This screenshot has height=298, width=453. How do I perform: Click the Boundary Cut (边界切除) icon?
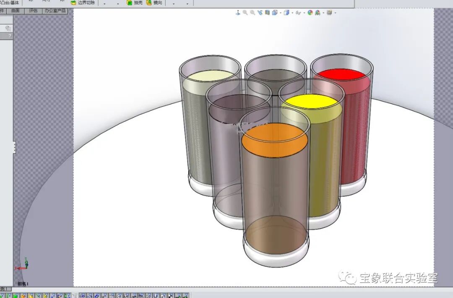pos(73,3)
